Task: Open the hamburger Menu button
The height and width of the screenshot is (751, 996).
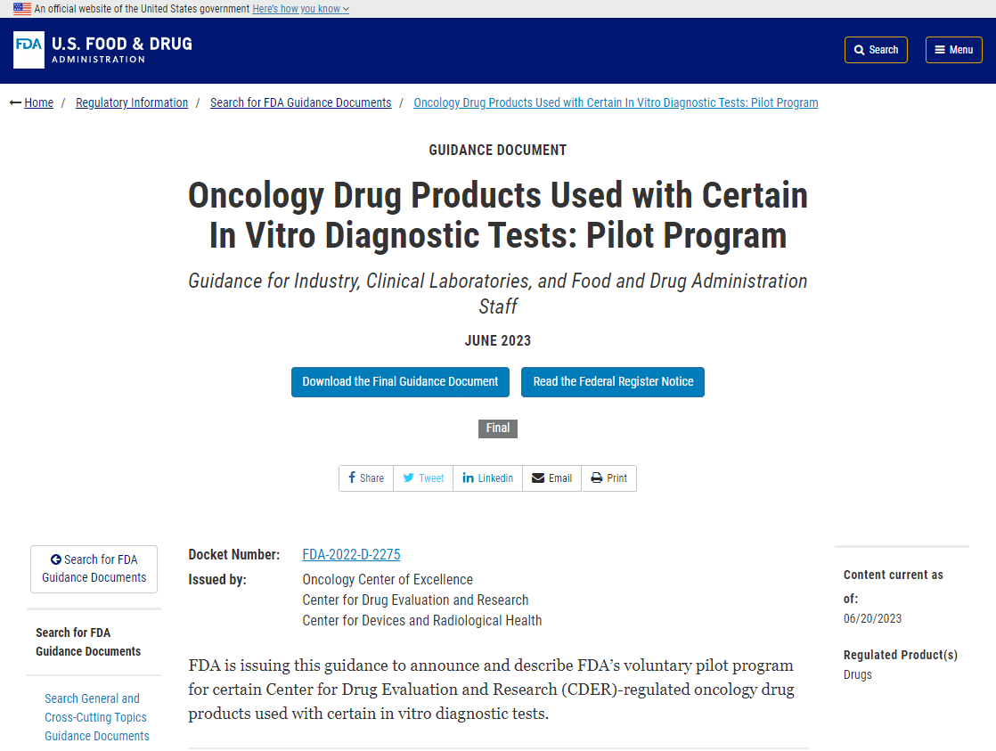Action: coord(953,50)
